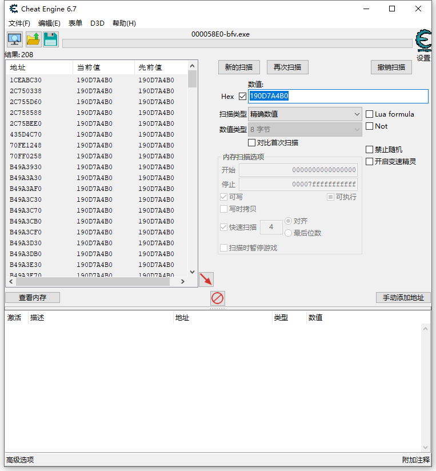The height and width of the screenshot is (471, 436).
Task: Open the process list monitor icon
Action: [x=14, y=39]
